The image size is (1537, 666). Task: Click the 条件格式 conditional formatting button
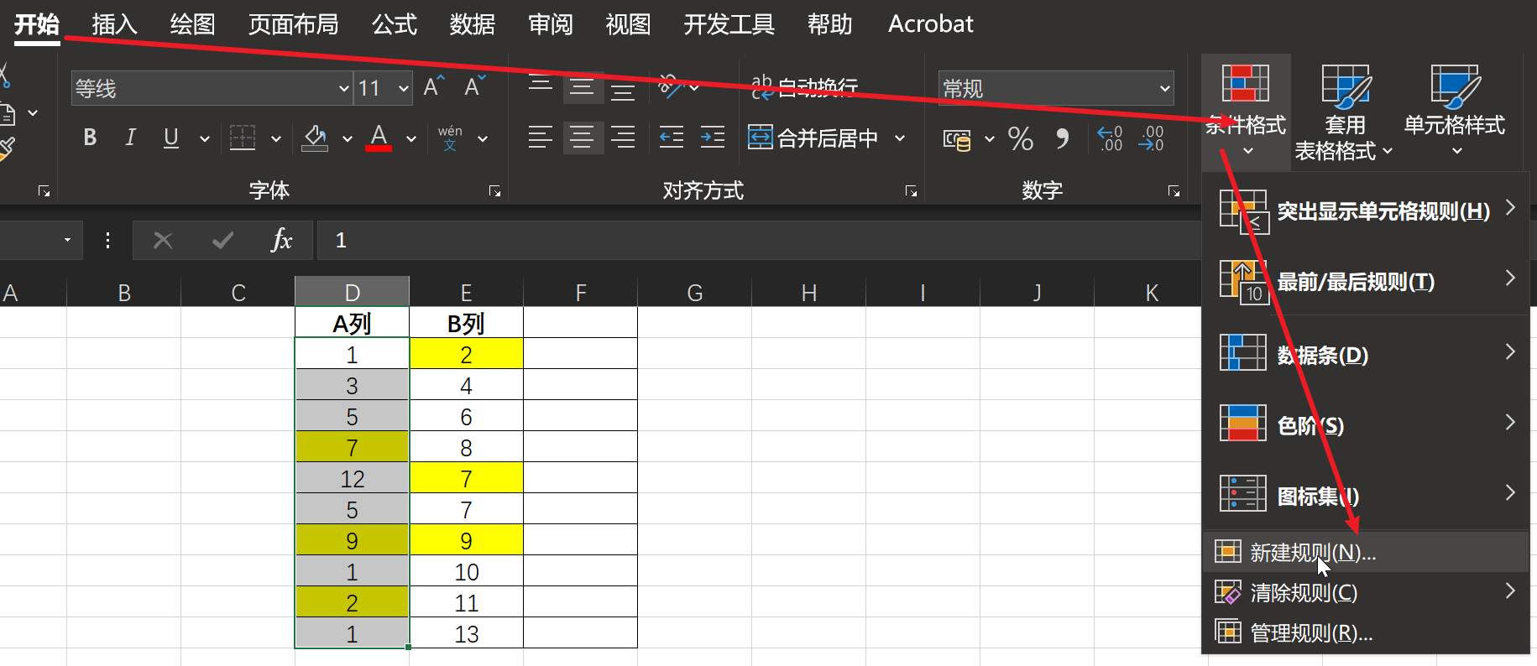1246,111
